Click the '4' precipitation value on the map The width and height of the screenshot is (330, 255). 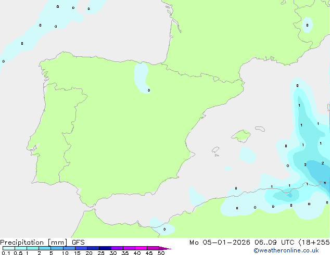click(x=325, y=183)
